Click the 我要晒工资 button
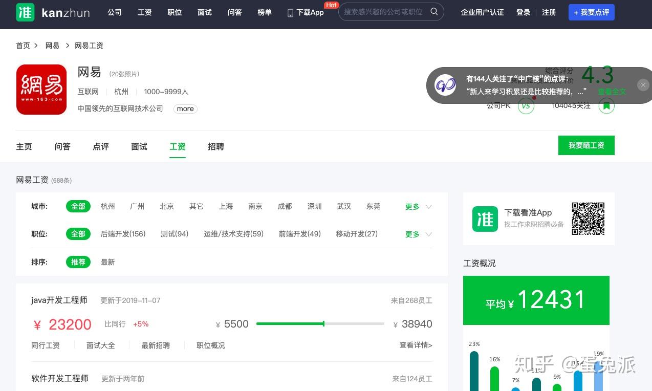Viewport: 652px width, 391px height. 586,145
